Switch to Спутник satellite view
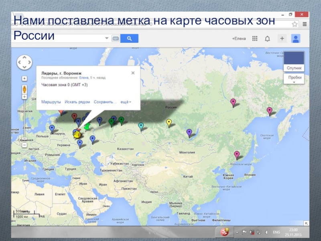The width and height of the screenshot is (321, 241). [294, 61]
